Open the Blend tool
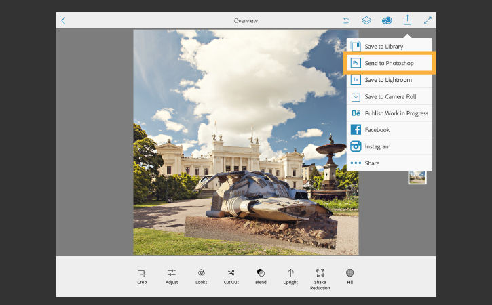Image resolution: width=492 pixels, height=305 pixels. coord(261,277)
